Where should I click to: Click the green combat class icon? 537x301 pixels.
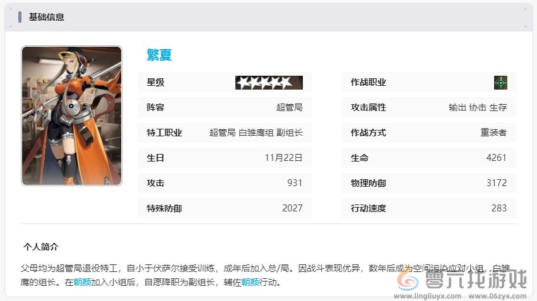click(500, 83)
